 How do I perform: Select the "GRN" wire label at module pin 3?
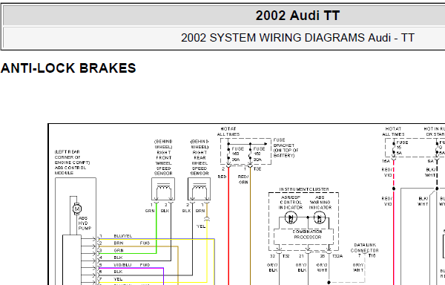(x=119, y=250)
